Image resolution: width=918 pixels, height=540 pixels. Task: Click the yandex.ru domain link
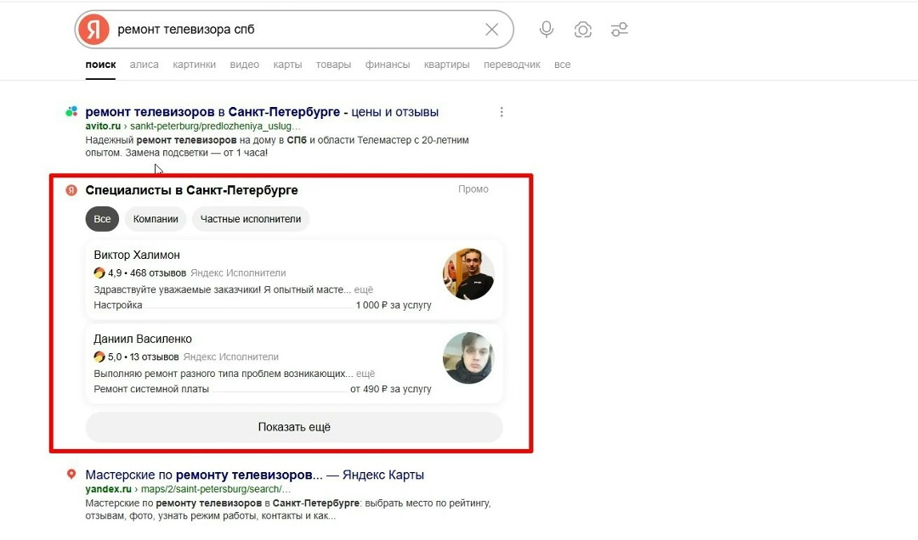108,489
